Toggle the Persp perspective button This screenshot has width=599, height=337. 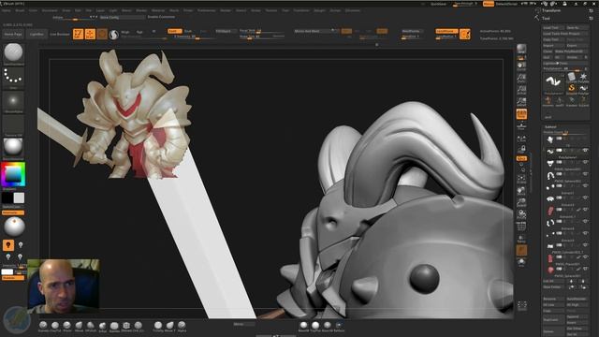click(x=521, y=114)
